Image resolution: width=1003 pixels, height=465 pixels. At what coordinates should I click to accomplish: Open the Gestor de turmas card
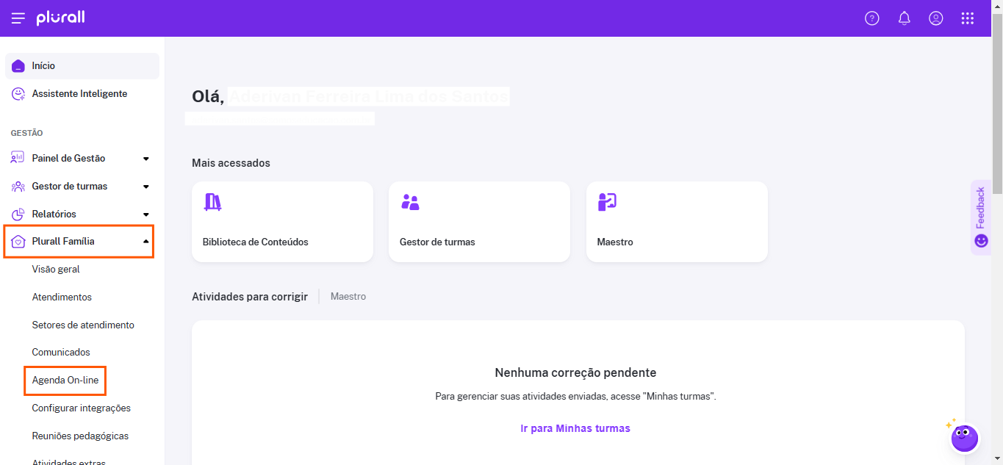point(479,222)
